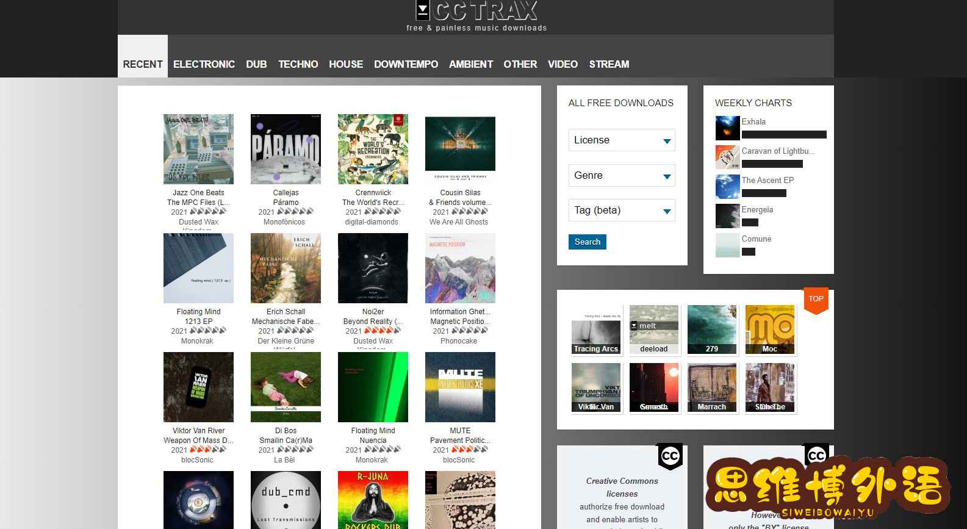Select the DOWNTEMPO tab

click(x=406, y=64)
